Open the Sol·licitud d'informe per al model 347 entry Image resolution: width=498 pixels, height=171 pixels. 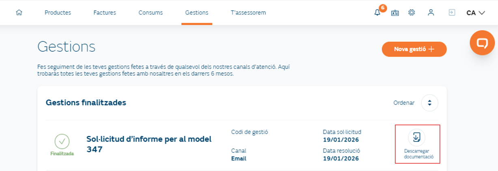[x=149, y=144]
